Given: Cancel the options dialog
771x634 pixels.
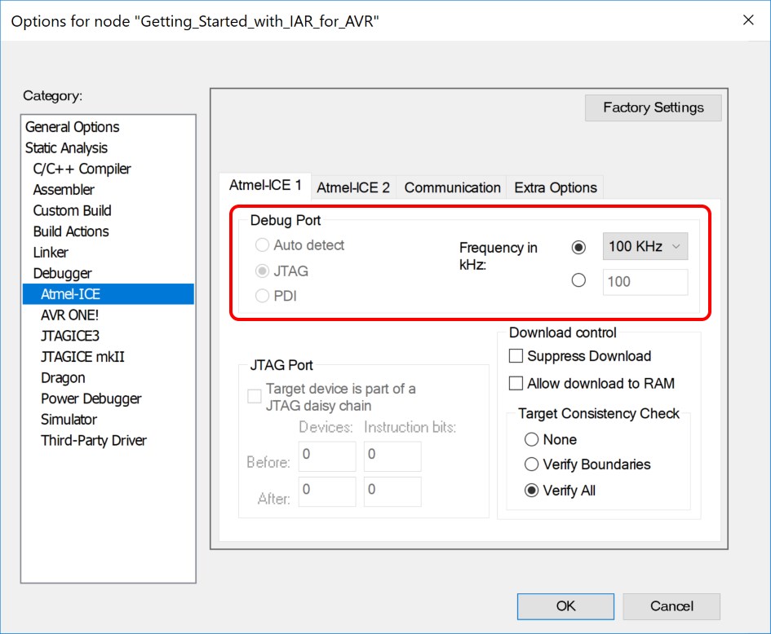Looking at the screenshot, I should 671,606.
